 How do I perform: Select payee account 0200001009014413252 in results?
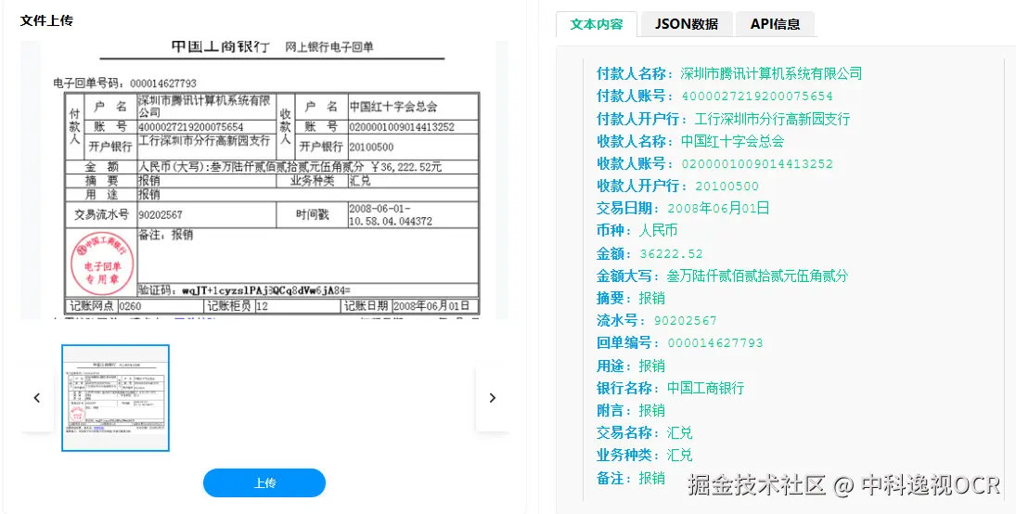click(x=757, y=164)
